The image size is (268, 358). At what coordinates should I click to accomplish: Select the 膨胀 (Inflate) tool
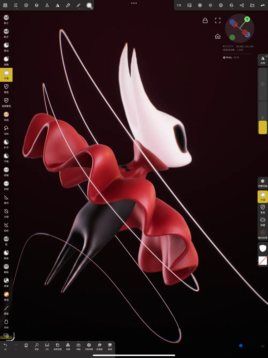pos(6,255)
